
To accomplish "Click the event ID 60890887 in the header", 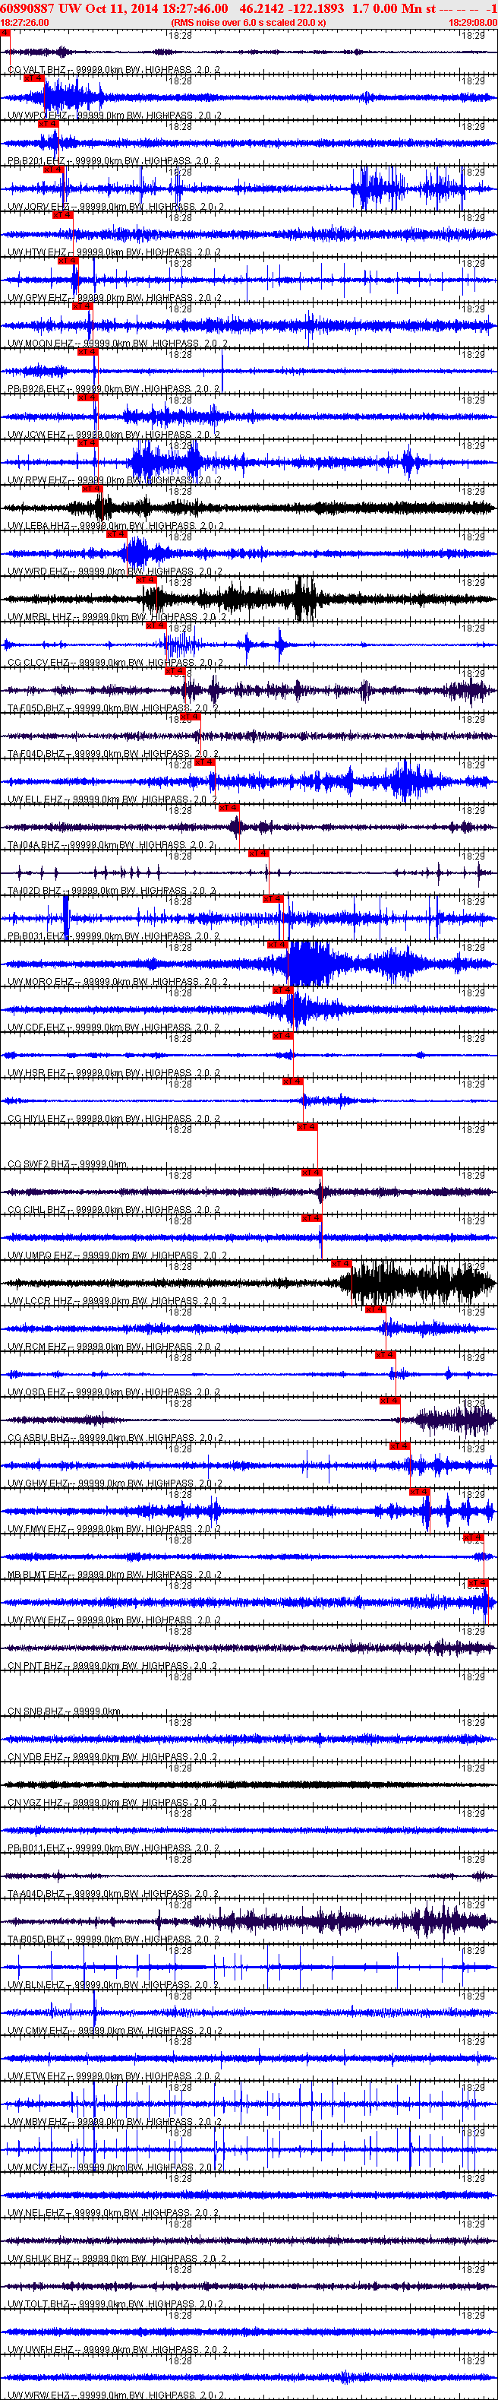I will [28, 8].
